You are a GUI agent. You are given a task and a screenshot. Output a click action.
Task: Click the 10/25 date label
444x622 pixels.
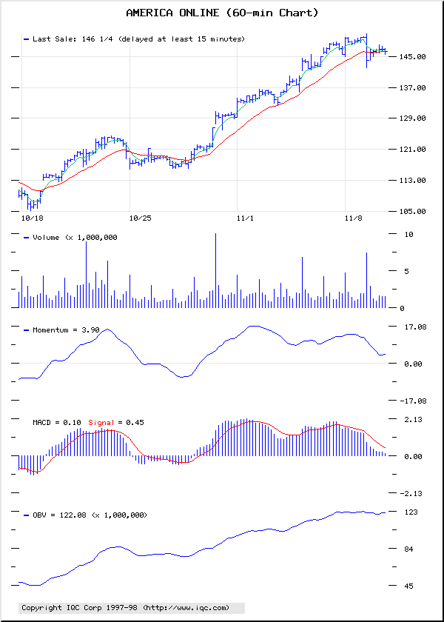tap(141, 218)
